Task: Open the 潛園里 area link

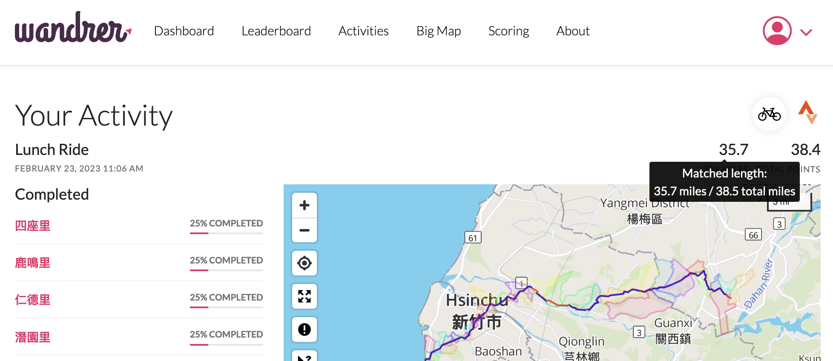Action: pyautogui.click(x=33, y=337)
